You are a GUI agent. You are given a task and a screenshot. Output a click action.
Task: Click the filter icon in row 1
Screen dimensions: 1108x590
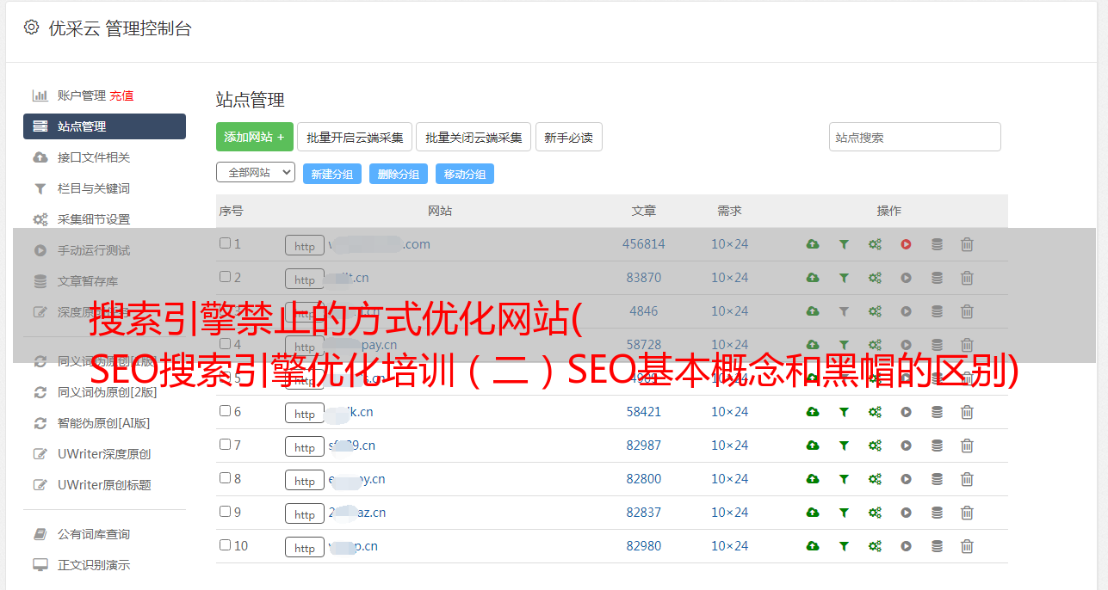(x=844, y=244)
